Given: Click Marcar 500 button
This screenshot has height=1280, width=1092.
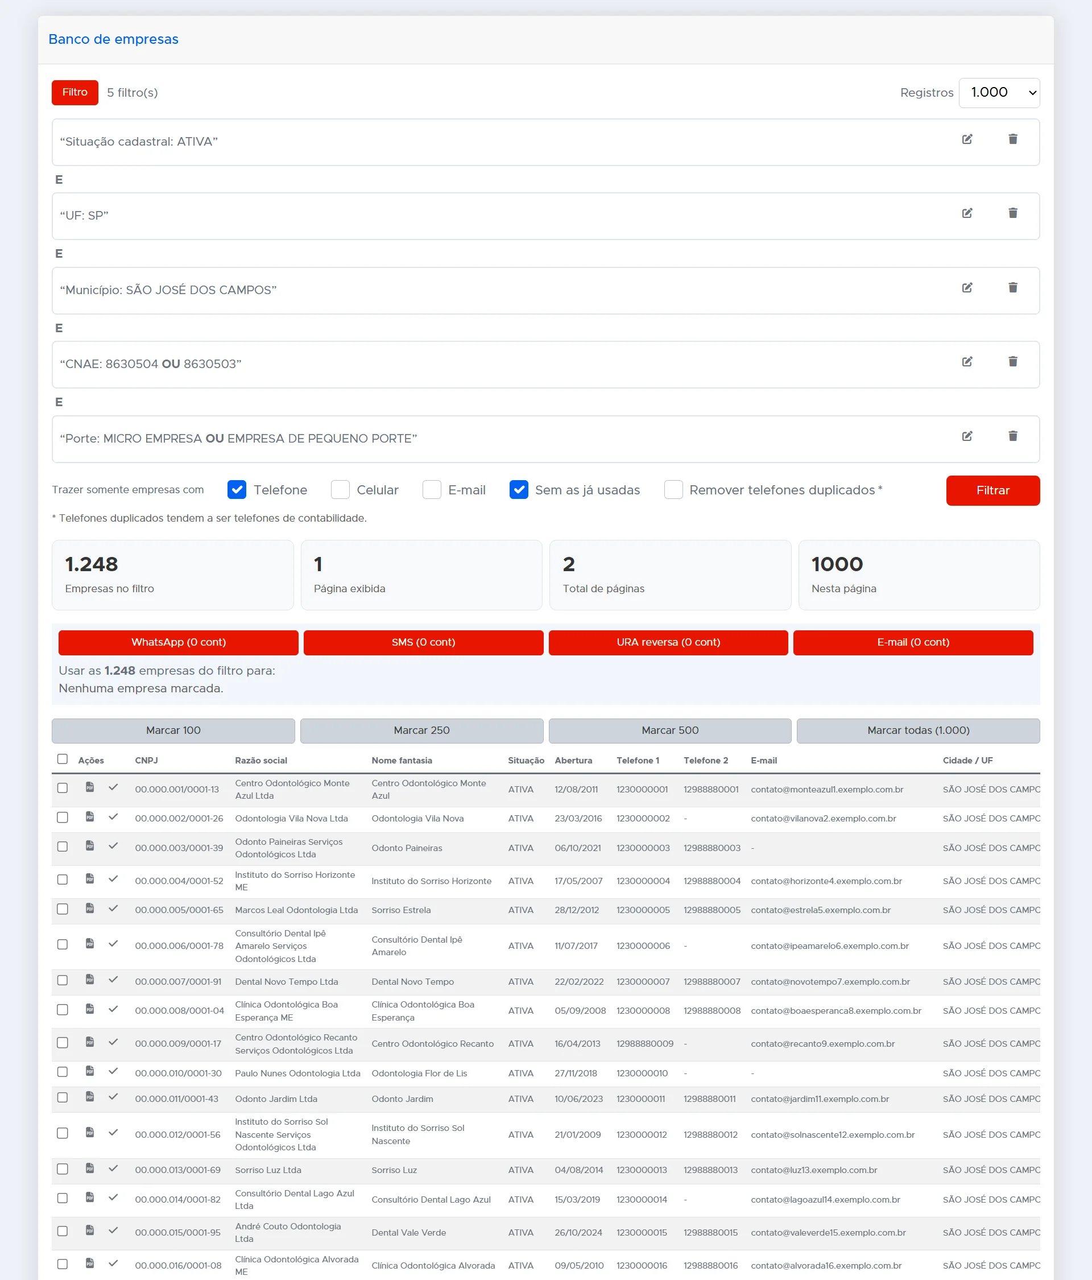Looking at the screenshot, I should [x=670, y=730].
